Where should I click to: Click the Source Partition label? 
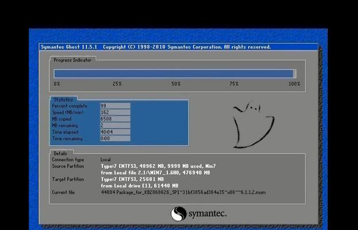(x=68, y=166)
